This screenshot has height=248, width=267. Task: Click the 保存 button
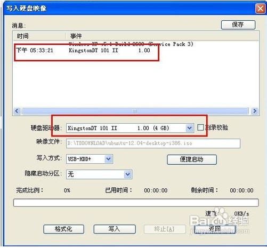[238, 25]
